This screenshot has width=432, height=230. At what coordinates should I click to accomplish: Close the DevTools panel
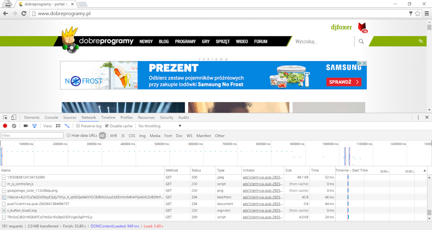tap(427, 117)
